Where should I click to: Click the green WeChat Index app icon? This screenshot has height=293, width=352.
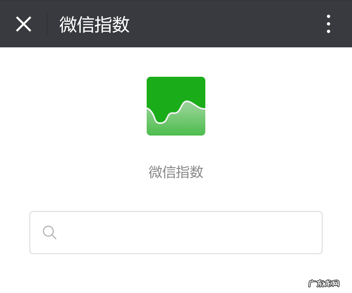pos(176,106)
